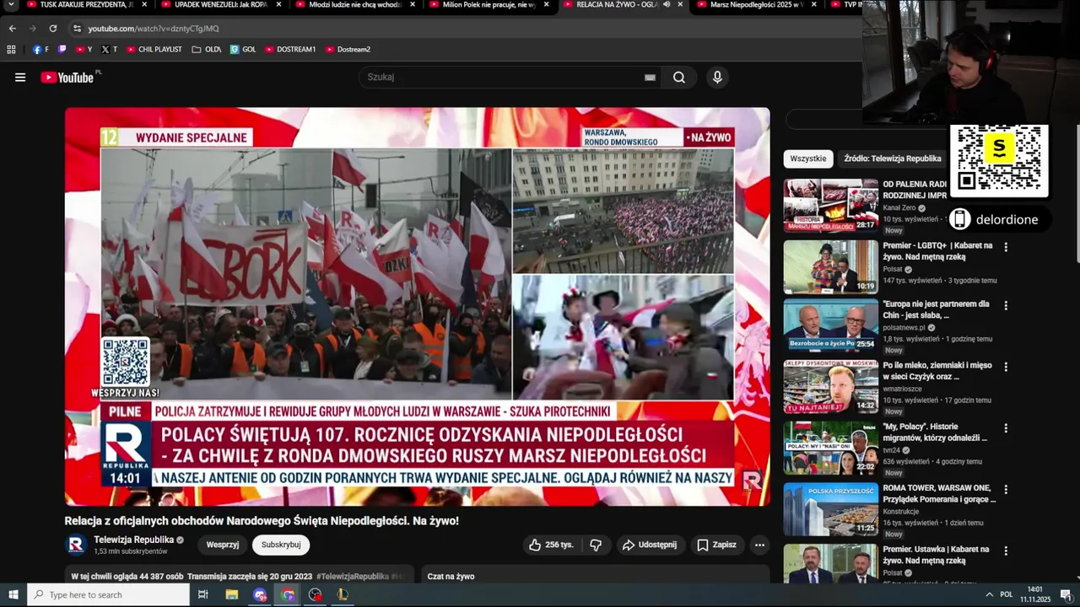Go to the YouTube home logo

pyautogui.click(x=68, y=78)
